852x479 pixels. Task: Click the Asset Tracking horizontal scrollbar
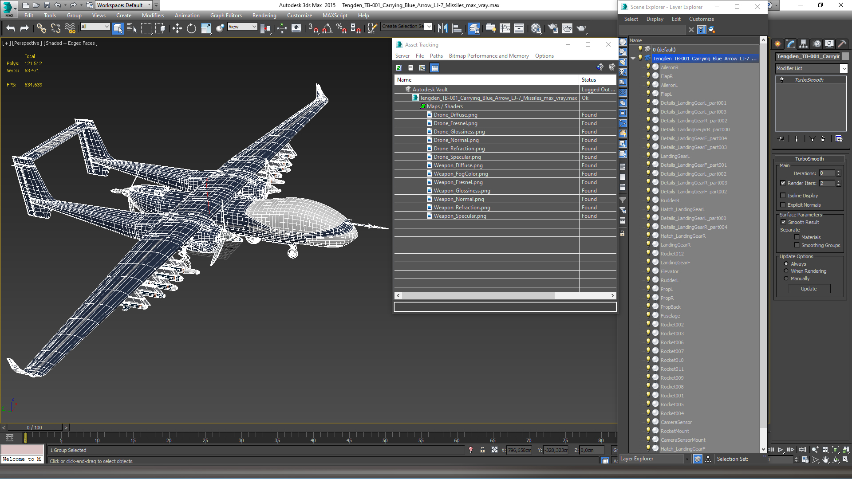pos(477,295)
